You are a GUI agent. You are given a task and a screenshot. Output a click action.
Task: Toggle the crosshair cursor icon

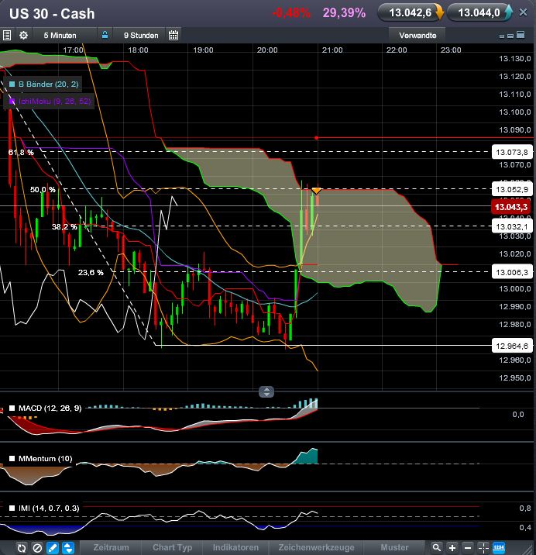pyautogui.click(x=483, y=547)
